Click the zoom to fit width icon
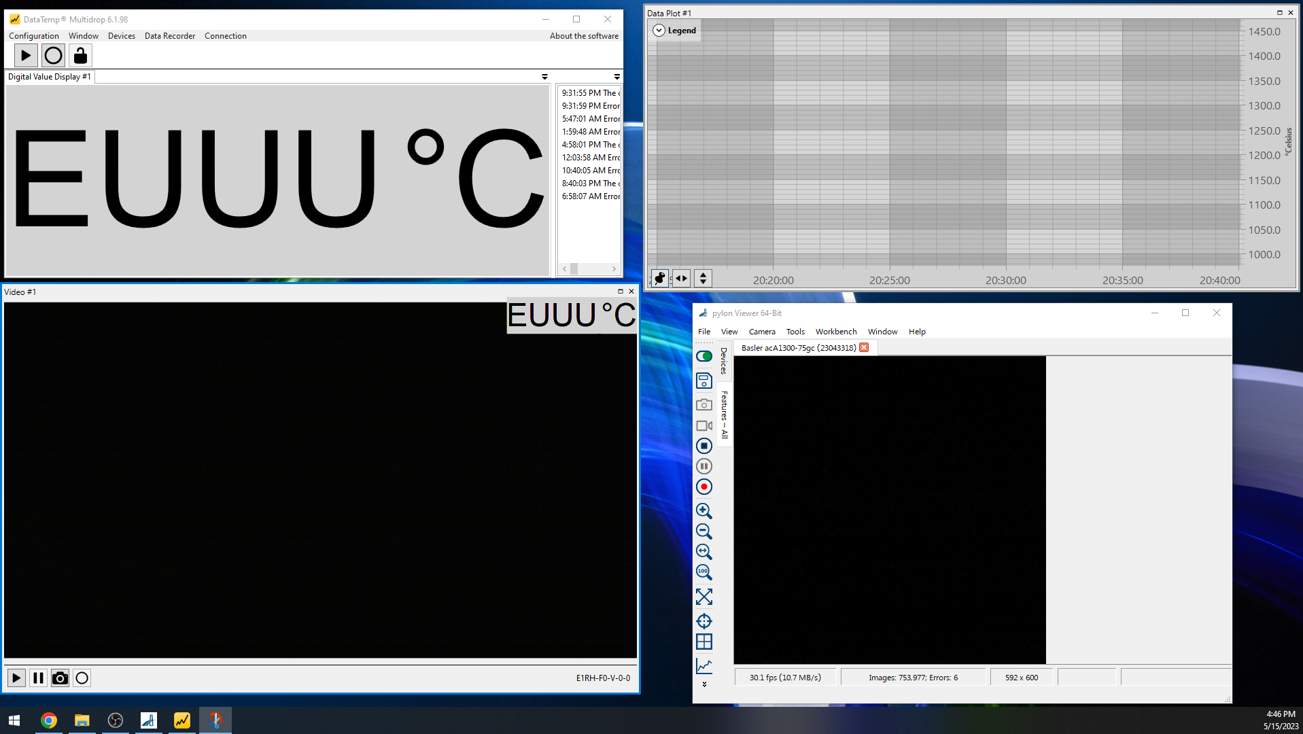The width and height of the screenshot is (1303, 734). [x=704, y=552]
